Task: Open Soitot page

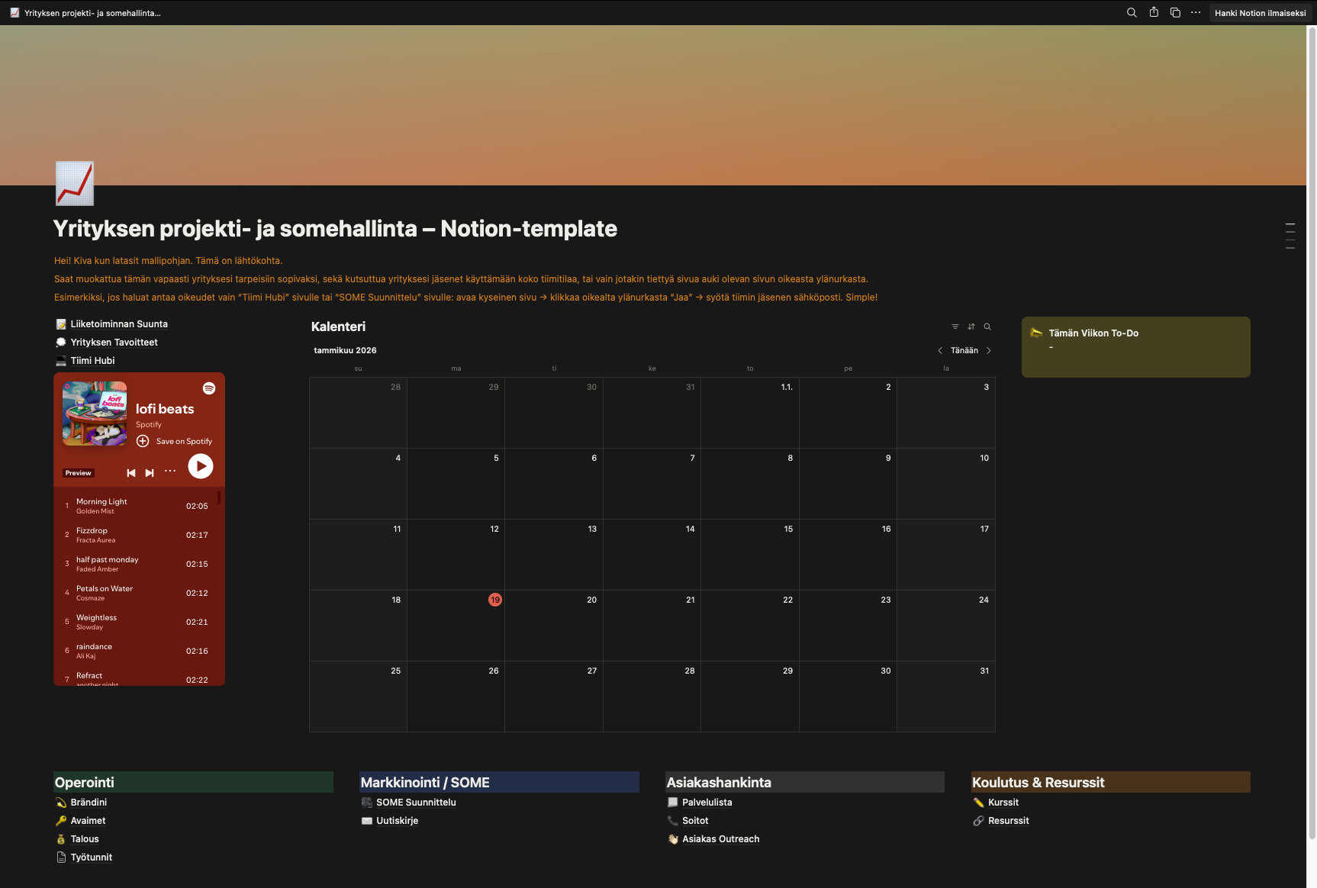Action: (687, 821)
